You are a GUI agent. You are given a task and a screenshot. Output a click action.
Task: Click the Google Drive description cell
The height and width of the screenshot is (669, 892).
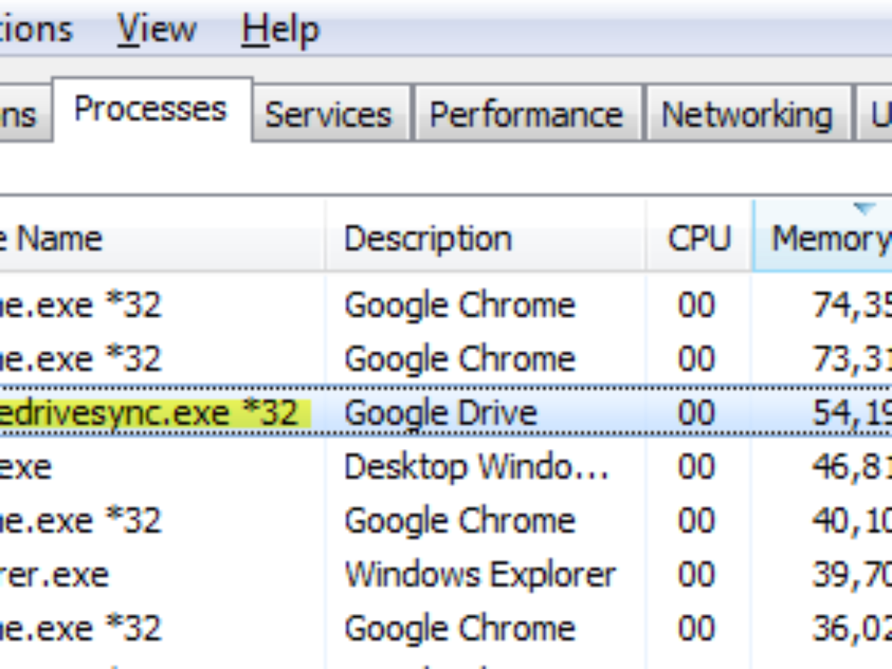coord(440,413)
